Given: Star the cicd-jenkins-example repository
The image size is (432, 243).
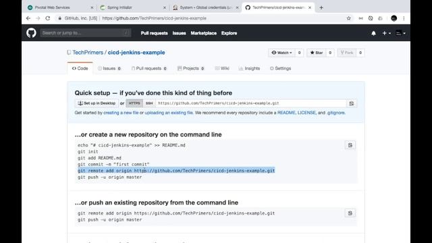Looking at the screenshot, I should [x=317, y=53].
